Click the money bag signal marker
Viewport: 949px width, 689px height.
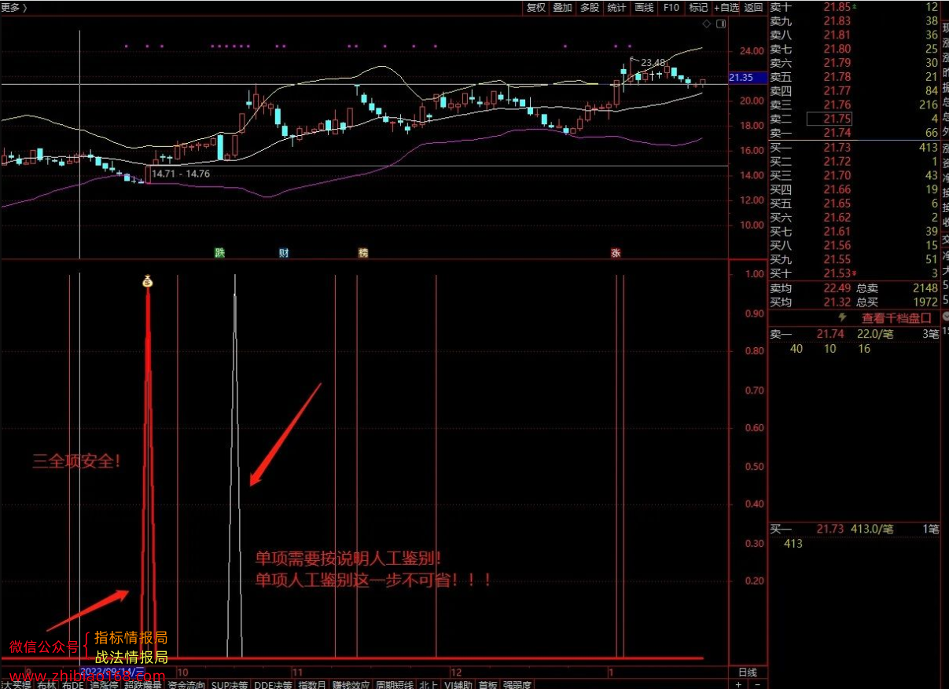point(147,281)
